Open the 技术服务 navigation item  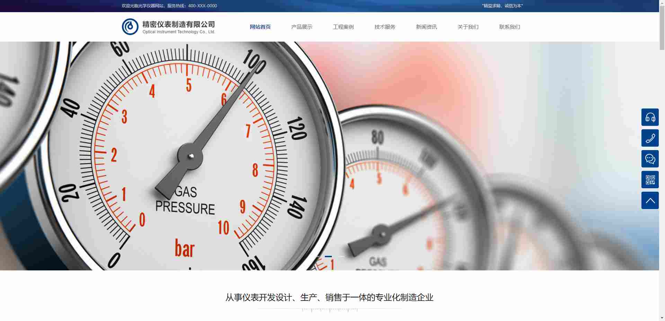pyautogui.click(x=385, y=27)
